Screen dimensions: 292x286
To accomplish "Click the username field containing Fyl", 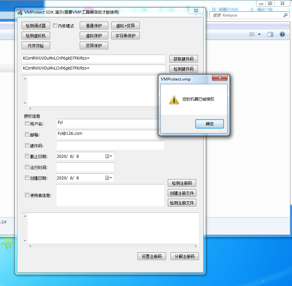I will coord(107,124).
